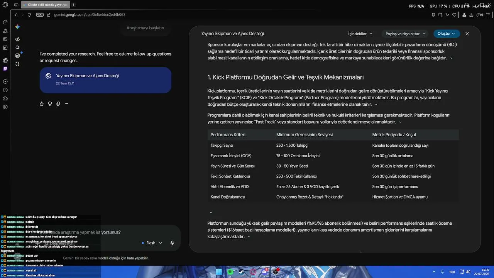Screen dimensions: 494x278
Task: Open Windows Start menu
Action: (x=219, y=272)
